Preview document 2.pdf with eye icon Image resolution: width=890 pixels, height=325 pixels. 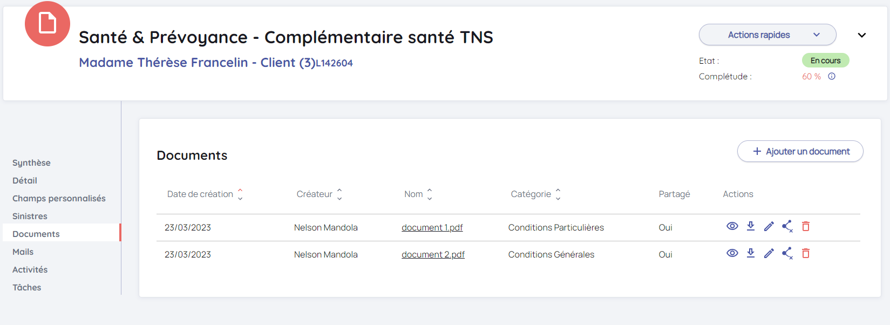pos(732,253)
